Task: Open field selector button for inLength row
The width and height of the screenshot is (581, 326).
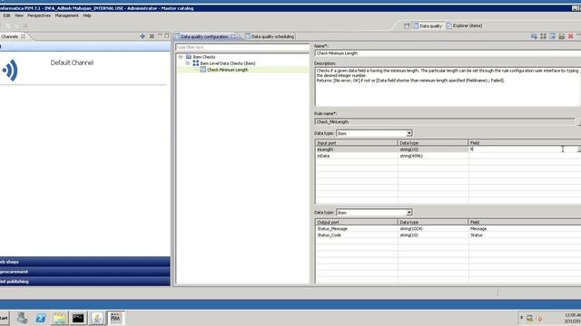Action: (x=578, y=149)
